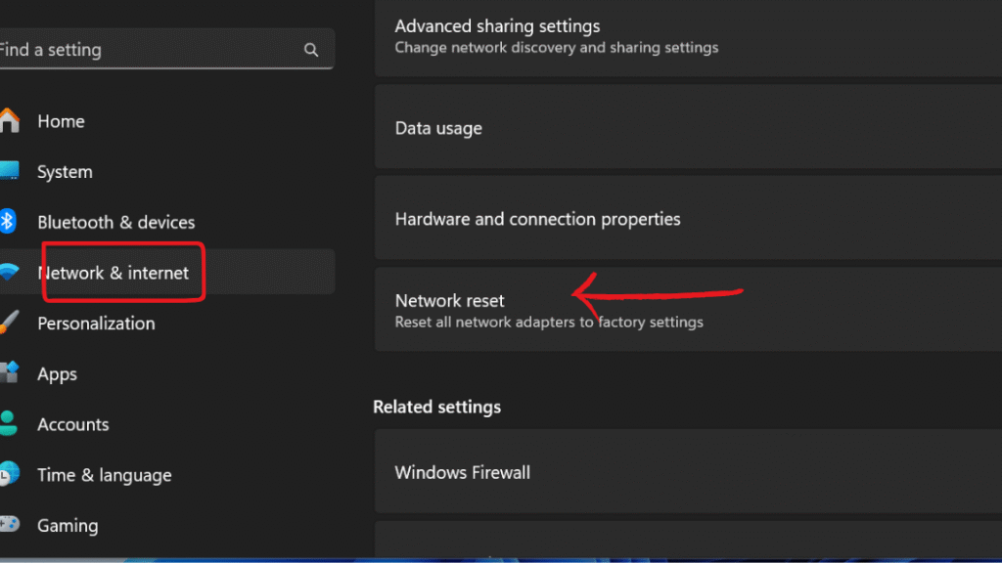The width and height of the screenshot is (1002, 563).
Task: Click the Accounts person icon
Action: (8, 423)
